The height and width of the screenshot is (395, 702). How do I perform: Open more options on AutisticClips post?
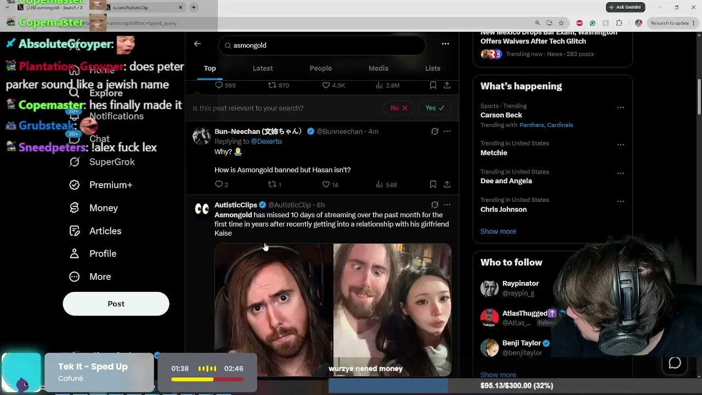coord(447,205)
